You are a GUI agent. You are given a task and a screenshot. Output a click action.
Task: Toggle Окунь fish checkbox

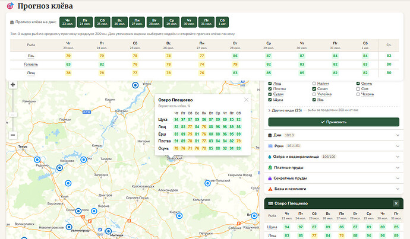[358, 84]
